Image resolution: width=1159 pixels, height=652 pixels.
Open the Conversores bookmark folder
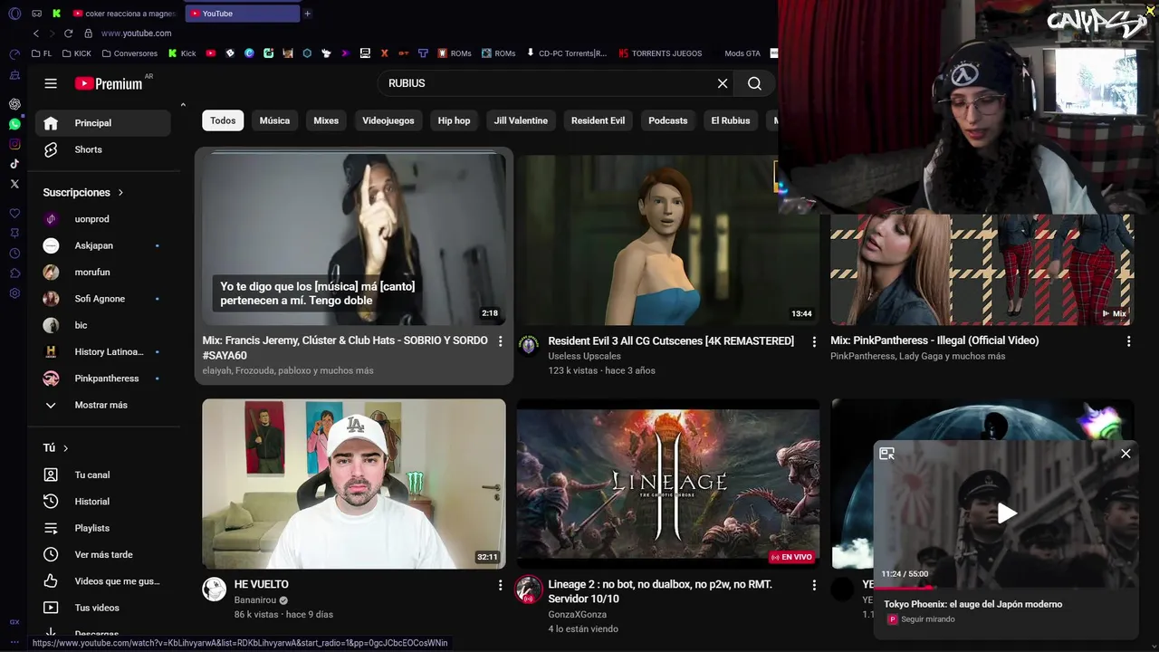pos(129,53)
